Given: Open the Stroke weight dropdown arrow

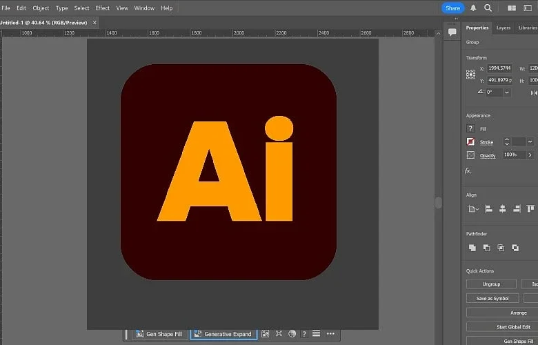Looking at the screenshot, I should point(530,141).
